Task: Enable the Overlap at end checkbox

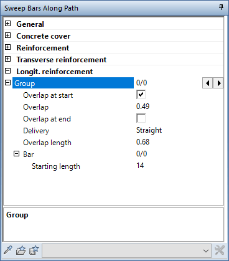Action: (x=141, y=118)
